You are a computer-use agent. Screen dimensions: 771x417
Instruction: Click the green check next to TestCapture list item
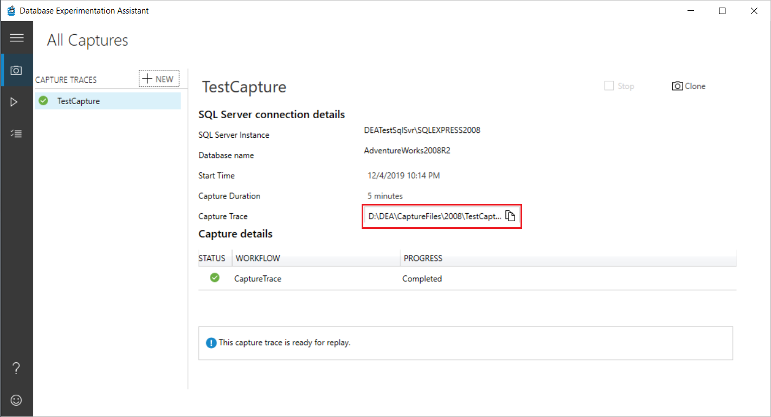(x=44, y=100)
